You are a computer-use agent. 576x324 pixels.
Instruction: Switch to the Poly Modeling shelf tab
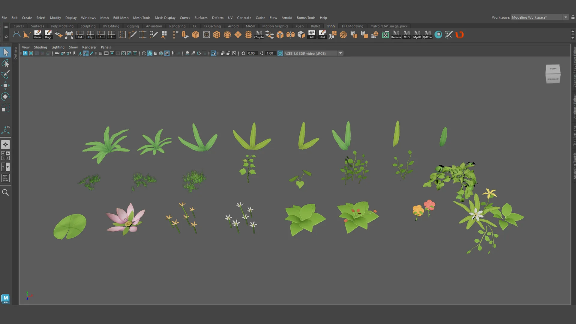tap(62, 26)
